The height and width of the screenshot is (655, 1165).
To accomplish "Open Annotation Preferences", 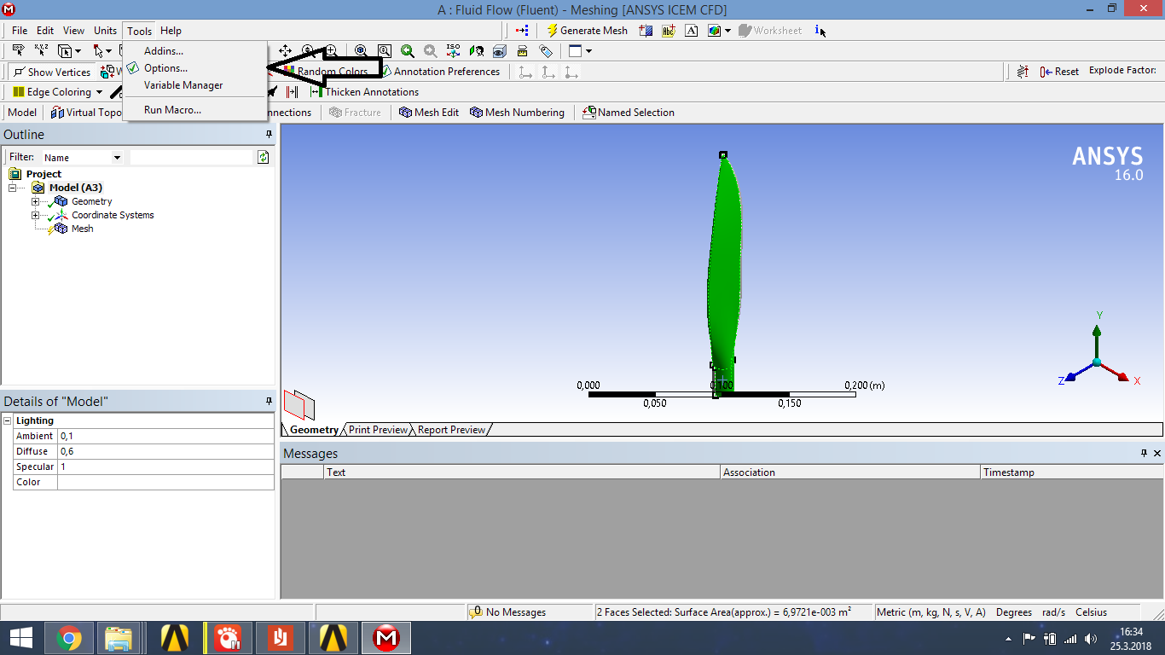I will pos(440,72).
